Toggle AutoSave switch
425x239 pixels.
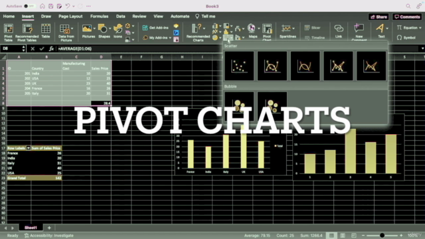pos(29,6)
